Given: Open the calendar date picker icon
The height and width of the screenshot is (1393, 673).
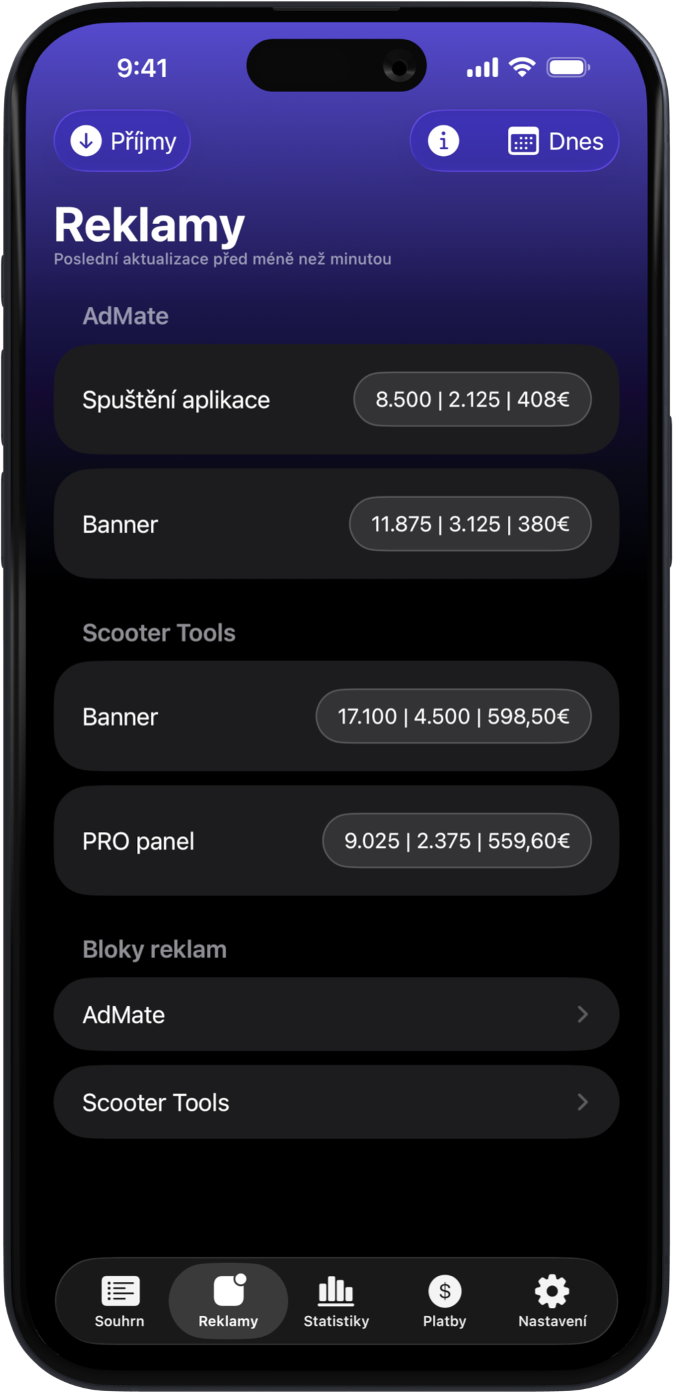Looking at the screenshot, I should click(523, 142).
